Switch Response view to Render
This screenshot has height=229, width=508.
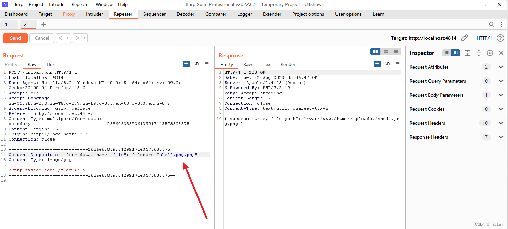288,64
